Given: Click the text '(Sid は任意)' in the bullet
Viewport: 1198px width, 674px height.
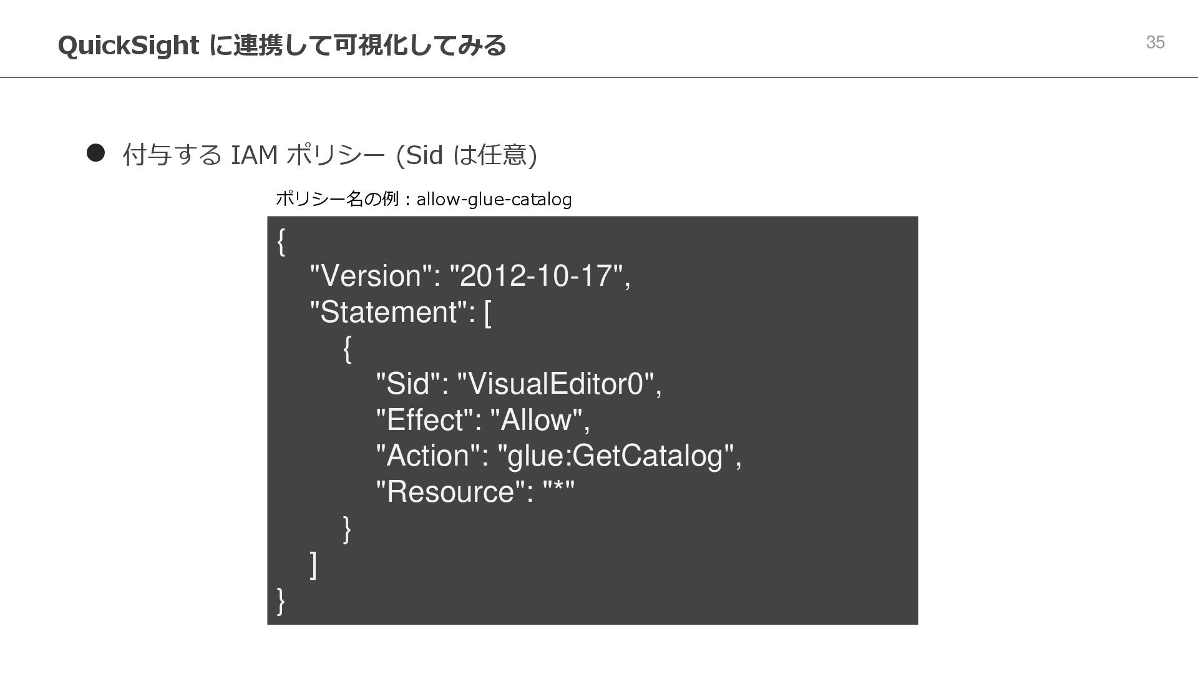Looking at the screenshot, I should pyautogui.click(x=466, y=155).
